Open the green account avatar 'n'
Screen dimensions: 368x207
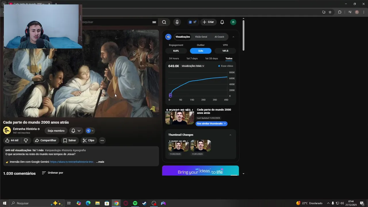coord(233,22)
